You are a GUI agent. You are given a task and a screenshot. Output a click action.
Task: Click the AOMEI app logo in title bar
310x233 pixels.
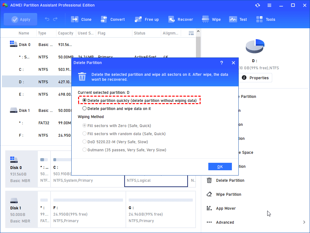click(x=5, y=5)
